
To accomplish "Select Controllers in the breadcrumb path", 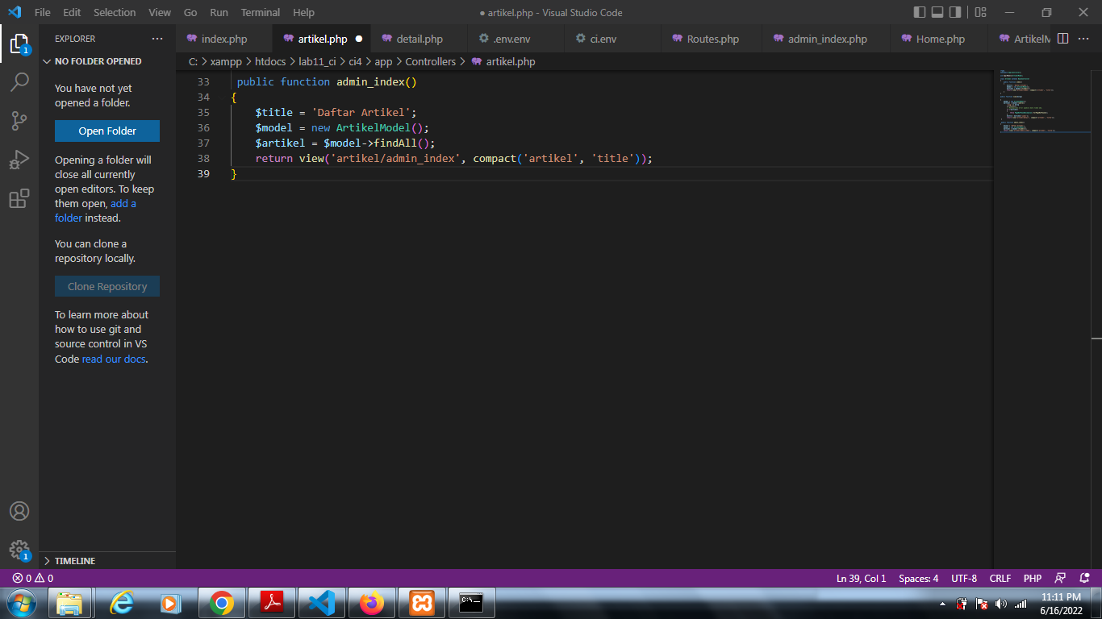I will [431, 61].
